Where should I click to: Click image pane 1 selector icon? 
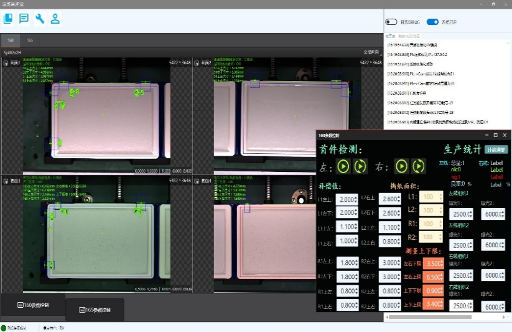click(x=6, y=63)
